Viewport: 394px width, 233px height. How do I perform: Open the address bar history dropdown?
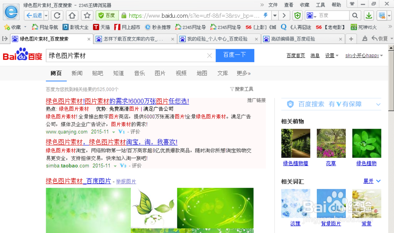pyautogui.click(x=275, y=16)
